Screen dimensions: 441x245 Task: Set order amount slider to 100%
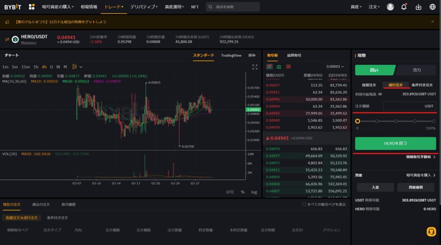434,121
